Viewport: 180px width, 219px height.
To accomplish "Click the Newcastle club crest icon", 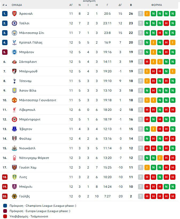I will tap(14, 148).
